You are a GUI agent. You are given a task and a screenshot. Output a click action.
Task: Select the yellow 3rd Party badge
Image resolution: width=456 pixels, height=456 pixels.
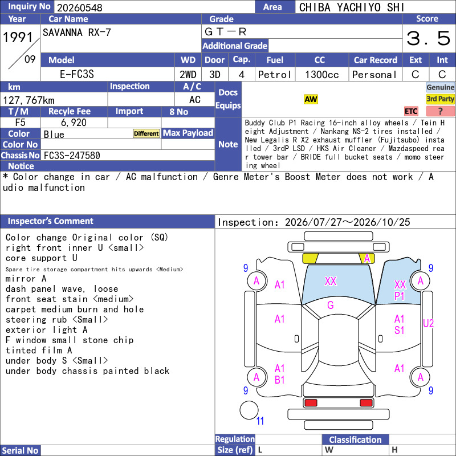[x=440, y=99]
